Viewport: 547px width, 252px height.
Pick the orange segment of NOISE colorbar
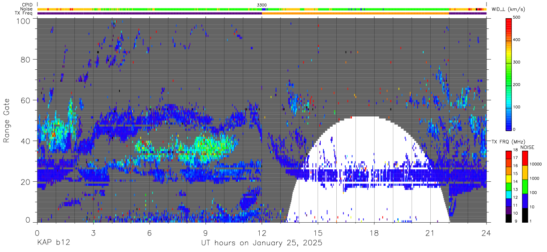pyautogui.click(x=524, y=172)
